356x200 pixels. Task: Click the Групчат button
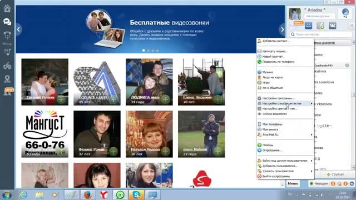pyautogui.click(x=335, y=174)
